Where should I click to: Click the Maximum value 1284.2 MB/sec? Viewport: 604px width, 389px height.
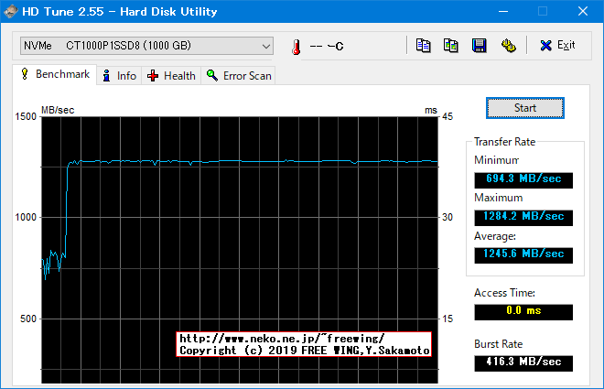click(523, 217)
